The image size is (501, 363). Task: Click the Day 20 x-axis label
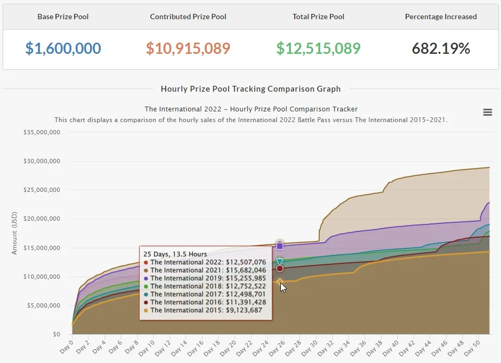click(228, 348)
